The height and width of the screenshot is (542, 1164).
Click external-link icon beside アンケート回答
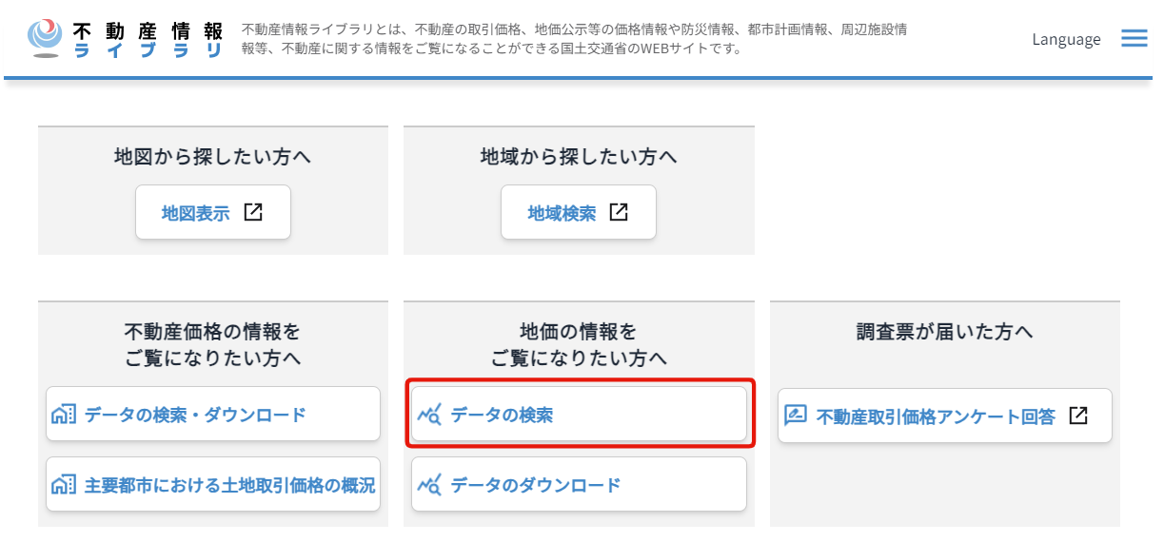click(x=1077, y=416)
